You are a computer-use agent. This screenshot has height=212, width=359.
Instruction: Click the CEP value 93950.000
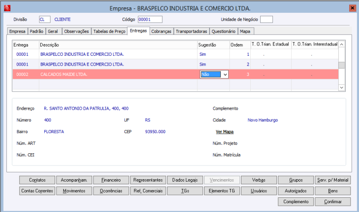pos(155,132)
